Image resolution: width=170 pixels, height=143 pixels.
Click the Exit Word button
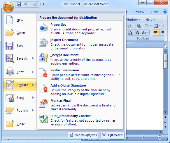pos(113,135)
